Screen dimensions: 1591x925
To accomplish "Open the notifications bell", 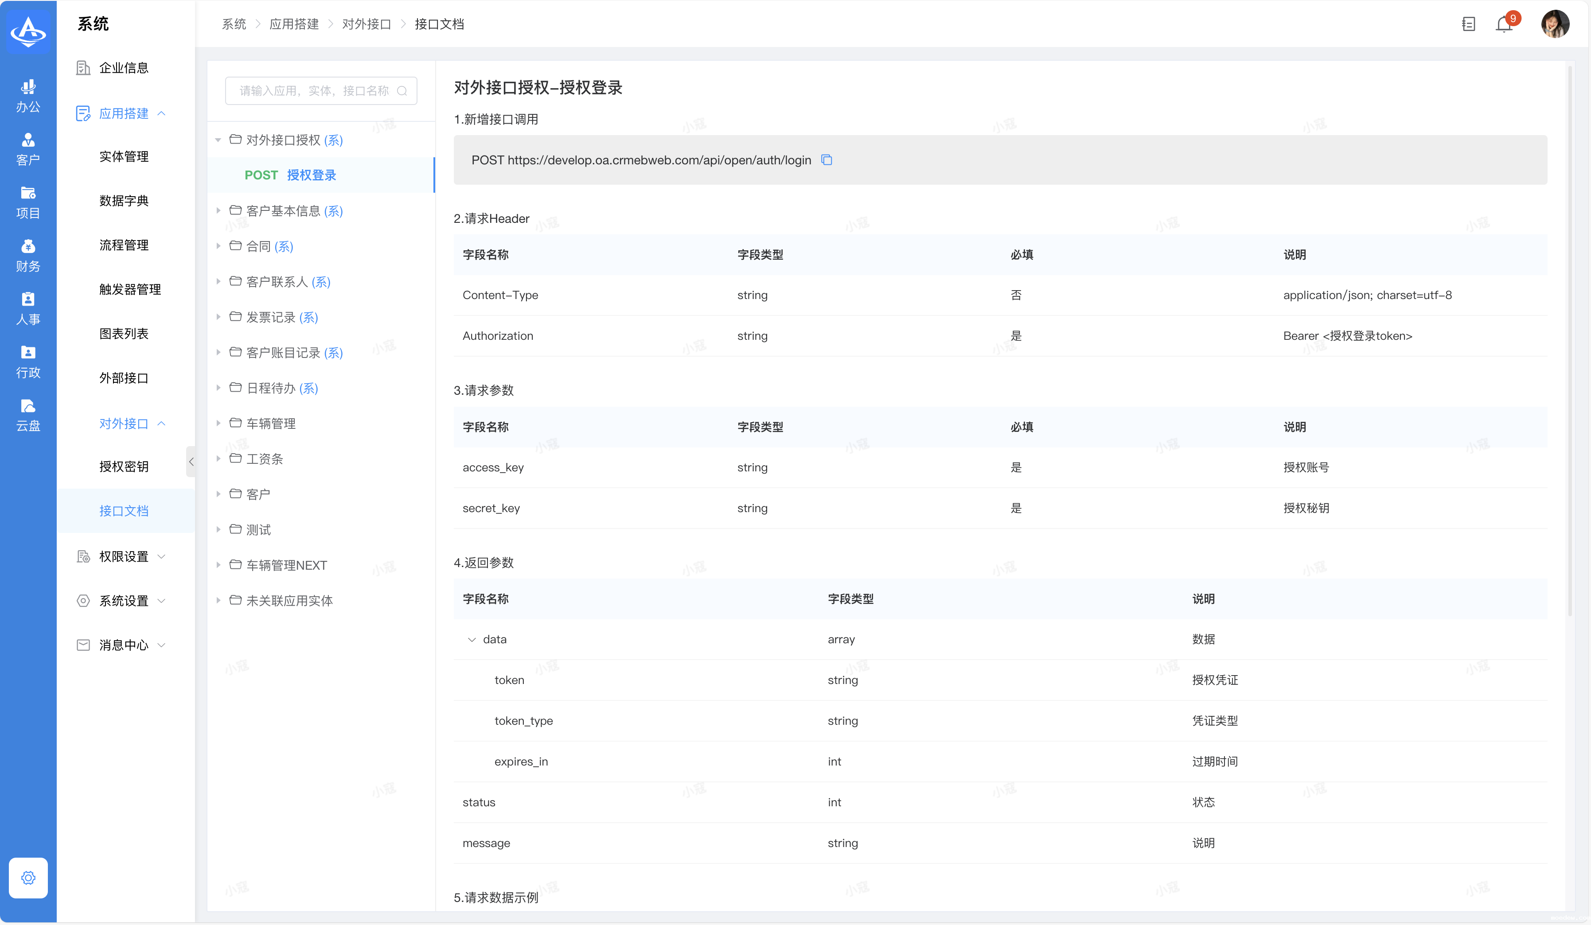I will click(x=1504, y=25).
